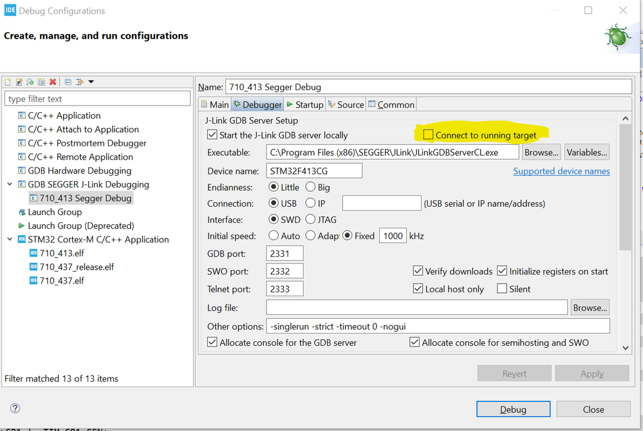Select Big endianness
Screen dimensions: 643x431
pyautogui.click(x=310, y=187)
